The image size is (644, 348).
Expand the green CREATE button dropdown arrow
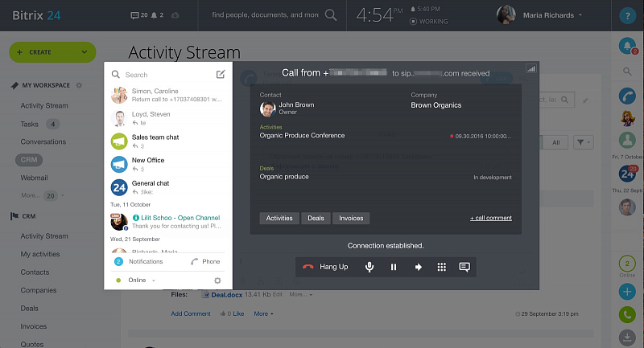pyautogui.click(x=85, y=52)
